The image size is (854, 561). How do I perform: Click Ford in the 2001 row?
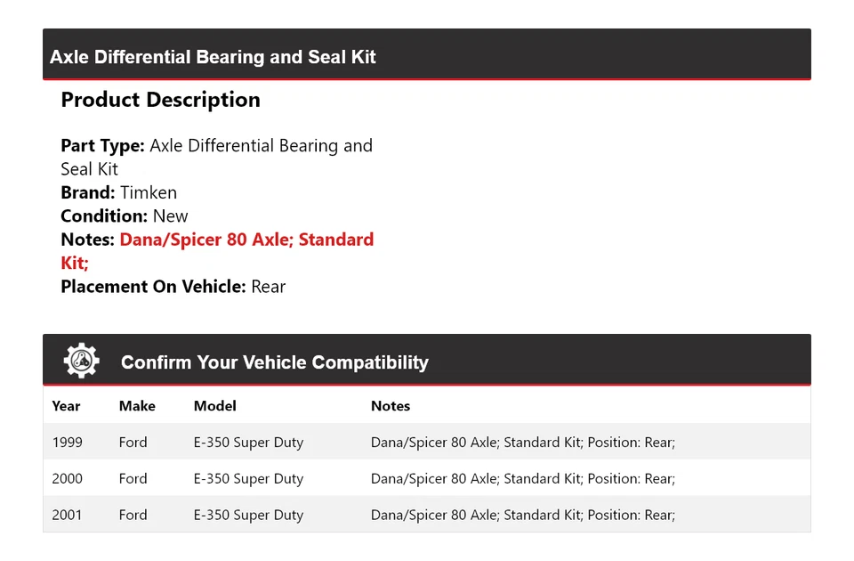133,515
